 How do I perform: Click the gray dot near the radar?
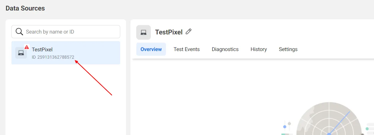click(x=289, y=124)
